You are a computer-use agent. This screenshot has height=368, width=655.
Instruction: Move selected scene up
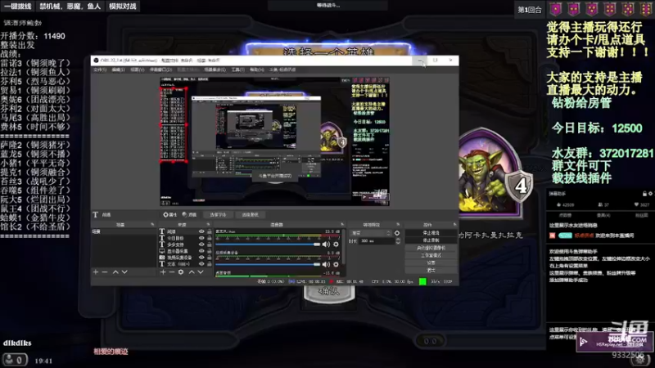pyautogui.click(x=115, y=272)
